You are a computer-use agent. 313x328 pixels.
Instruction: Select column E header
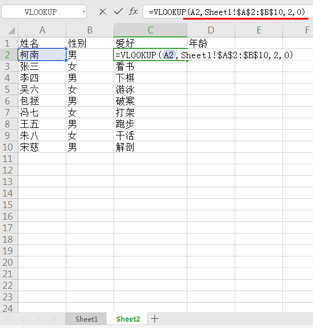point(259,31)
